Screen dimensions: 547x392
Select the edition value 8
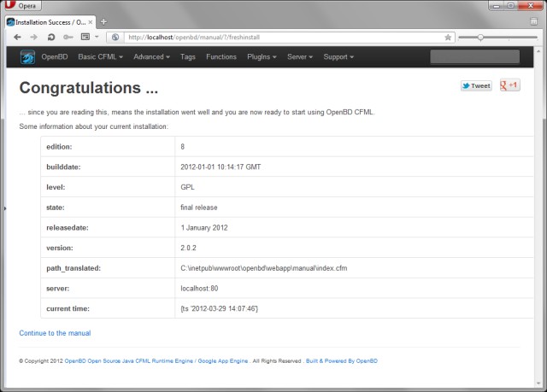point(182,147)
